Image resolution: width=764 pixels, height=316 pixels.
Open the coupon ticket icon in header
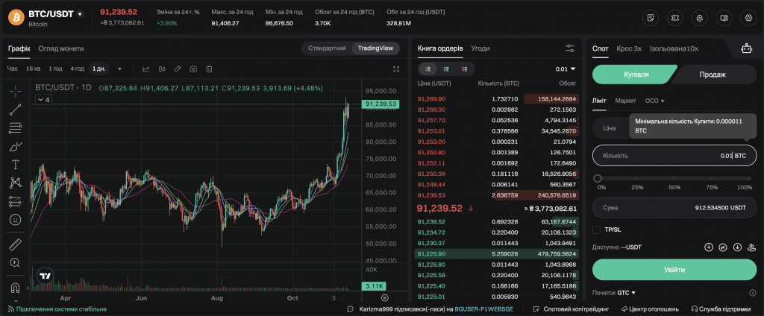[x=674, y=18]
